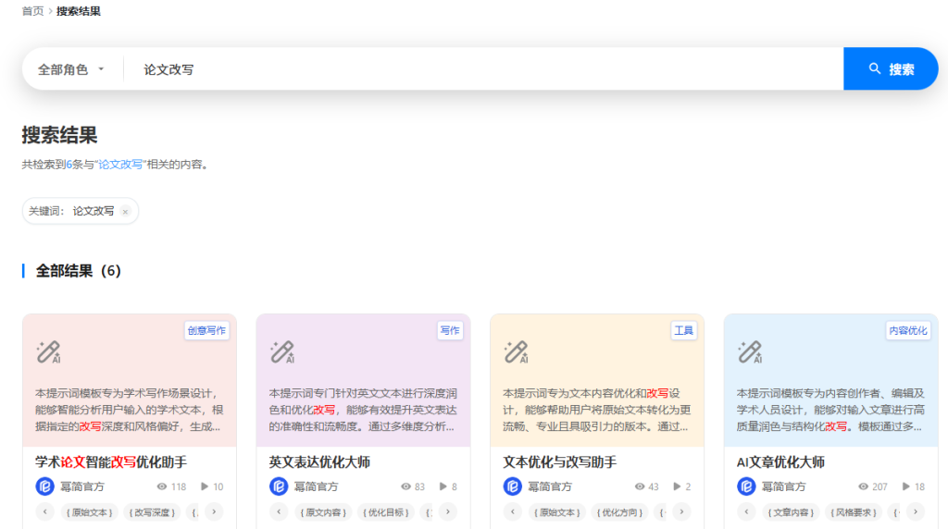Screen dimensions: 948x529
Task: Click the {优化方向} variable tag
Action: pyautogui.click(x=619, y=512)
